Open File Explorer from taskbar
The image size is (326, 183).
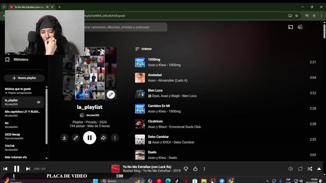point(204,181)
